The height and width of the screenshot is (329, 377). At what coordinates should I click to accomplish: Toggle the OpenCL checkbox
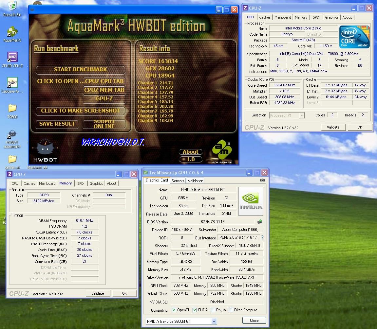[x=174, y=310]
